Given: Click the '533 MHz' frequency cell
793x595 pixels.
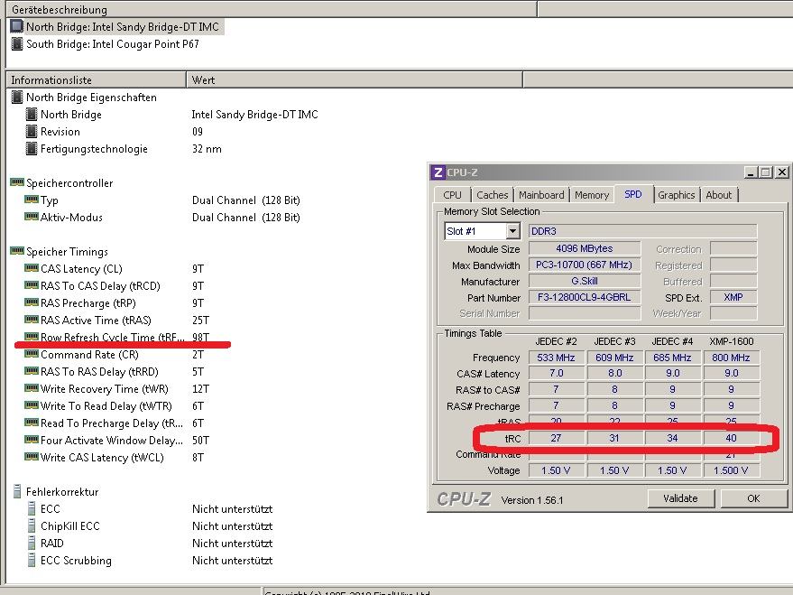Looking at the screenshot, I should pos(556,358).
